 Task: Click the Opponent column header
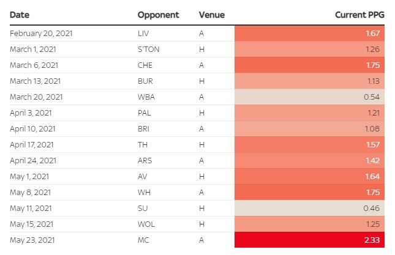tap(158, 15)
